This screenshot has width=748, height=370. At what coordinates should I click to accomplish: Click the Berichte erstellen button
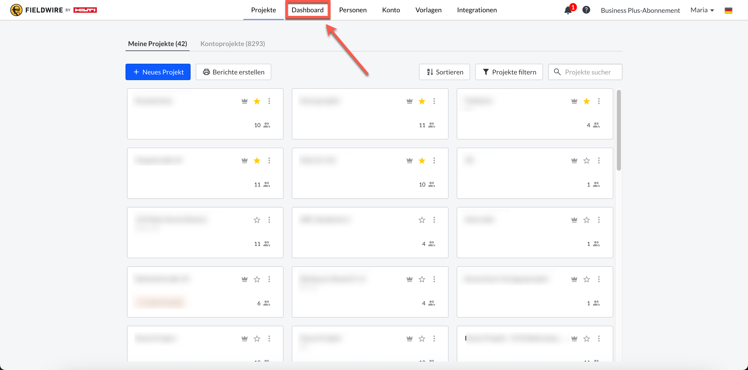pyautogui.click(x=233, y=72)
